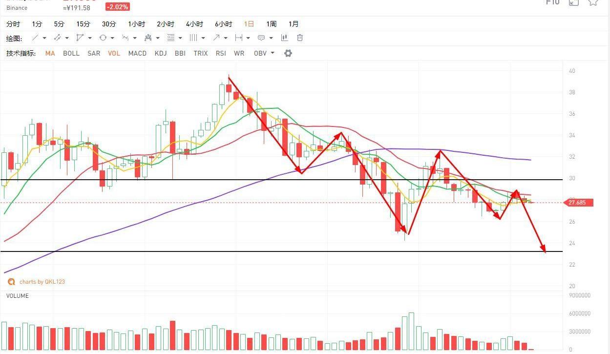The width and height of the screenshot is (610, 354).
Task: Switch to the 4小时 timeframe
Action: [x=194, y=24]
